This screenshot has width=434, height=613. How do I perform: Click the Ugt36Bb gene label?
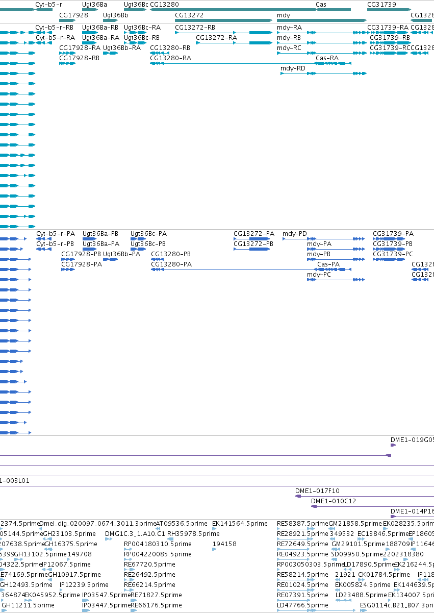pos(115,15)
